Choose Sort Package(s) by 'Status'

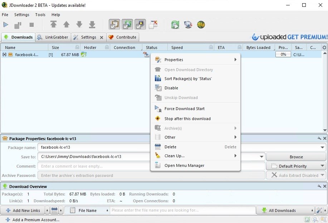(x=195, y=79)
